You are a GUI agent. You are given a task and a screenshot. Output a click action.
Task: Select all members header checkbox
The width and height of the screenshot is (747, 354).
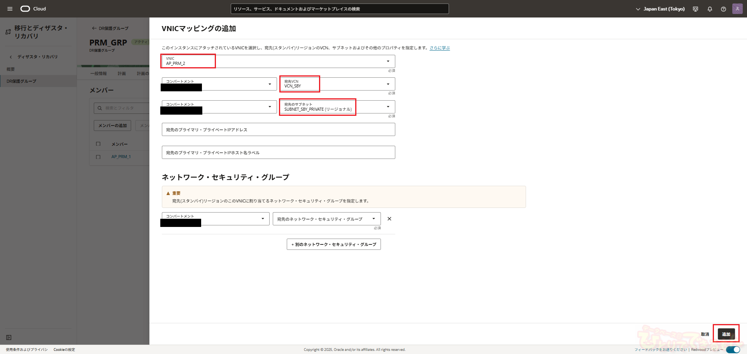98,144
